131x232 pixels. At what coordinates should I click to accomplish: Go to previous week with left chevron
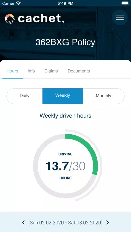click(x=23, y=222)
